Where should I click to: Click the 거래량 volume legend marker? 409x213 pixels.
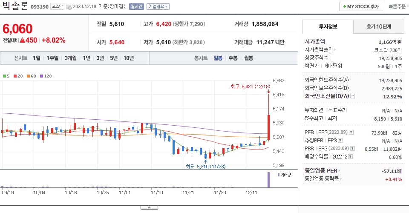pyautogui.click(x=284, y=175)
